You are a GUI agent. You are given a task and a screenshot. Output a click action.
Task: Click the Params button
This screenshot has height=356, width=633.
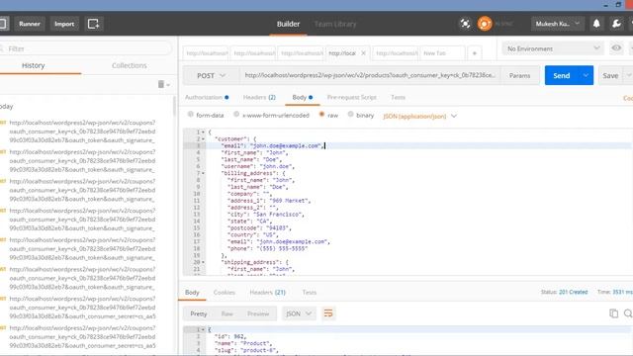coord(519,75)
